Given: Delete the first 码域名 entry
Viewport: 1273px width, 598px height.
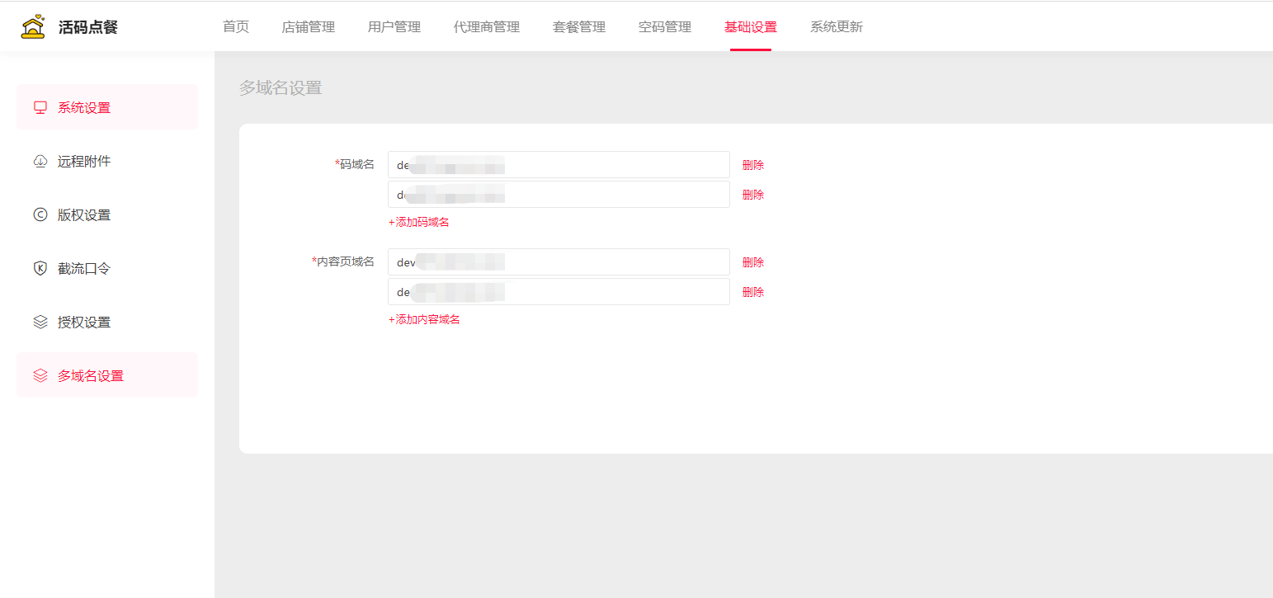Looking at the screenshot, I should point(752,165).
